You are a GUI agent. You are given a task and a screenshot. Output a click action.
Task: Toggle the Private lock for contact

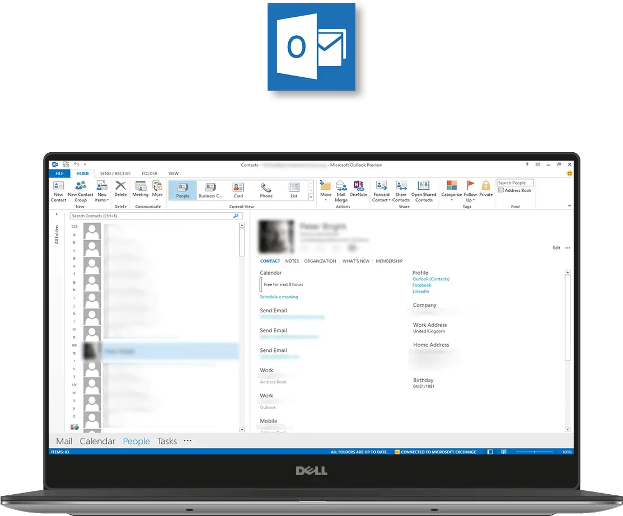click(485, 189)
